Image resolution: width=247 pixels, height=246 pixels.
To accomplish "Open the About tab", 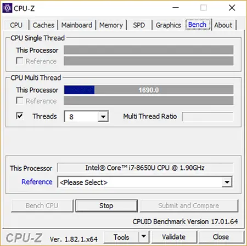I will (223, 25).
